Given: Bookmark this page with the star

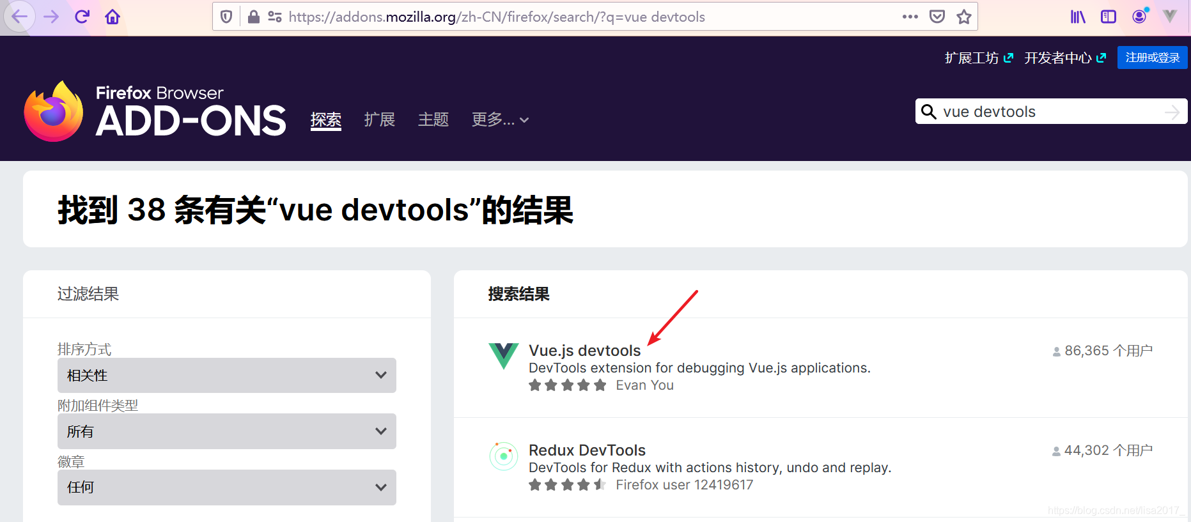Looking at the screenshot, I should click(x=964, y=17).
